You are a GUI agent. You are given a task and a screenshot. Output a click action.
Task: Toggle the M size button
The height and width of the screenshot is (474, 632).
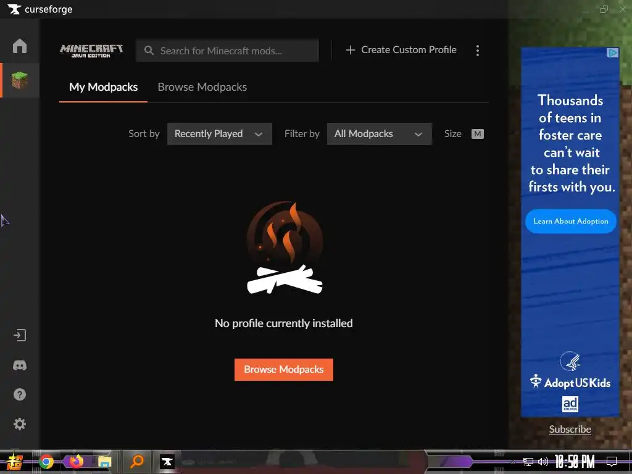[x=478, y=134]
